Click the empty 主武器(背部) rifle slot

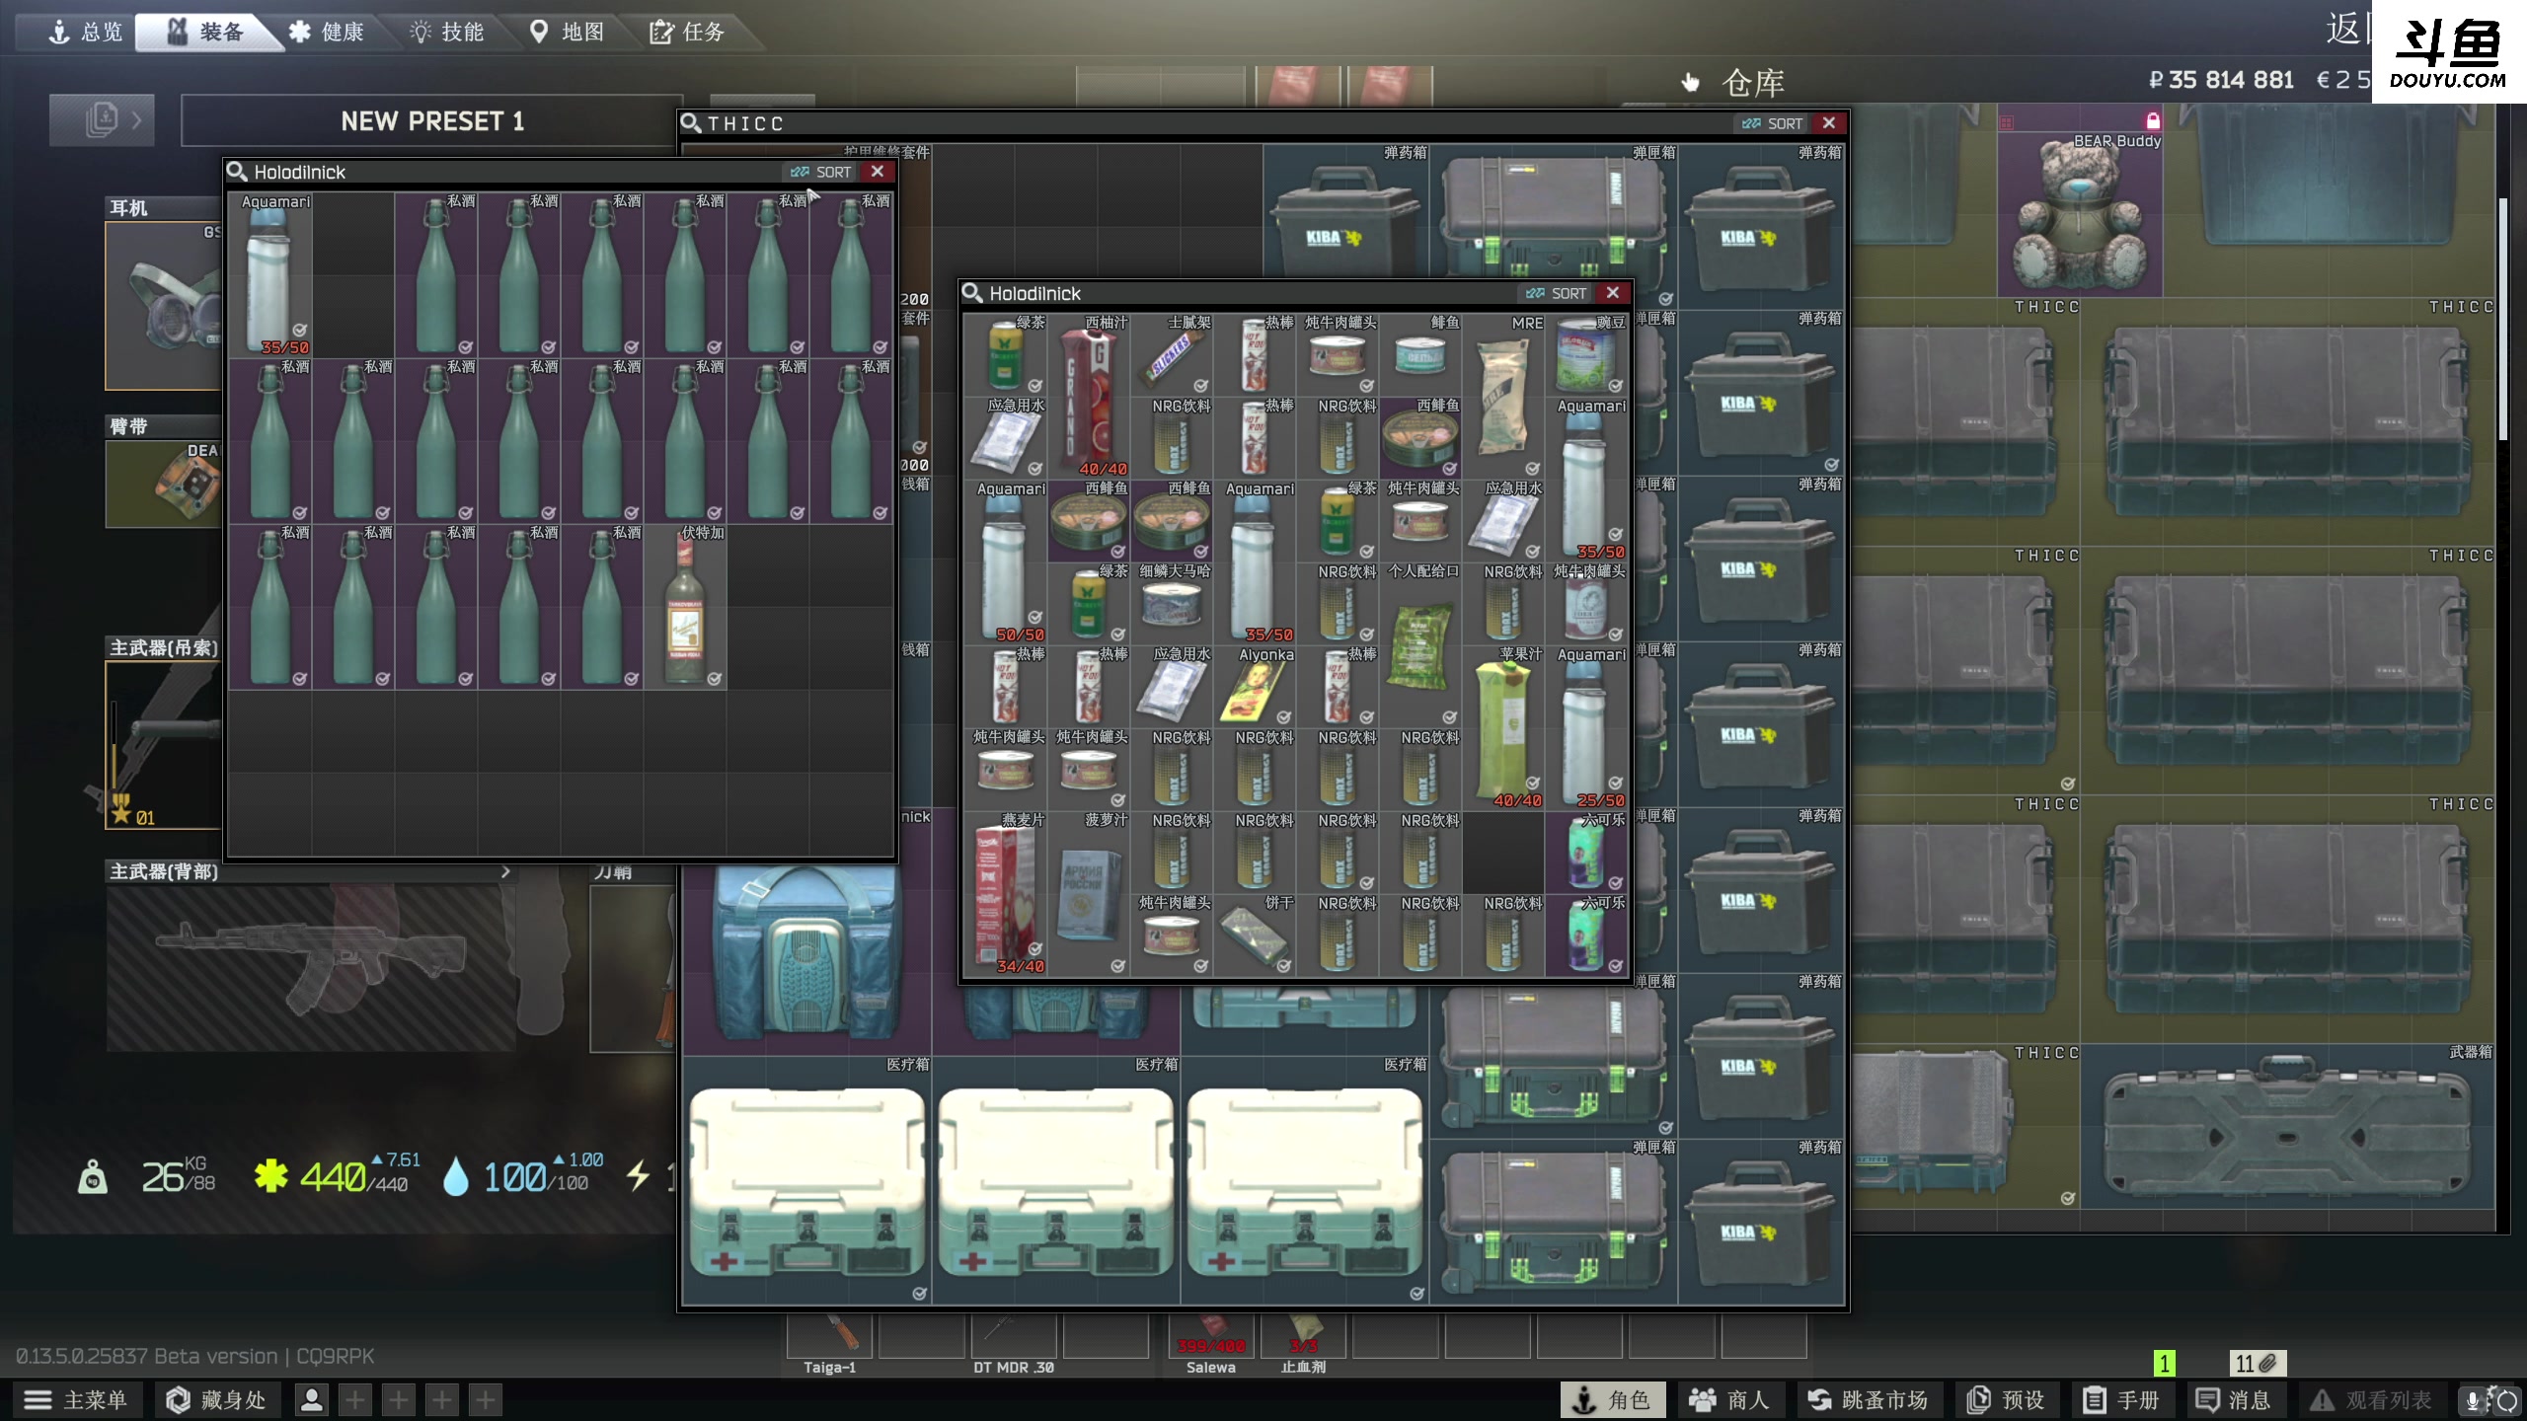[x=311, y=967]
